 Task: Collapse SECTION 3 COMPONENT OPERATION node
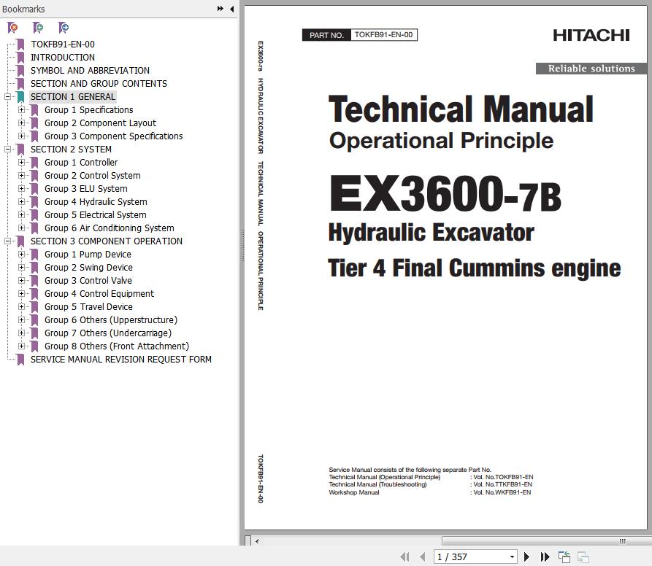[x=7, y=241]
